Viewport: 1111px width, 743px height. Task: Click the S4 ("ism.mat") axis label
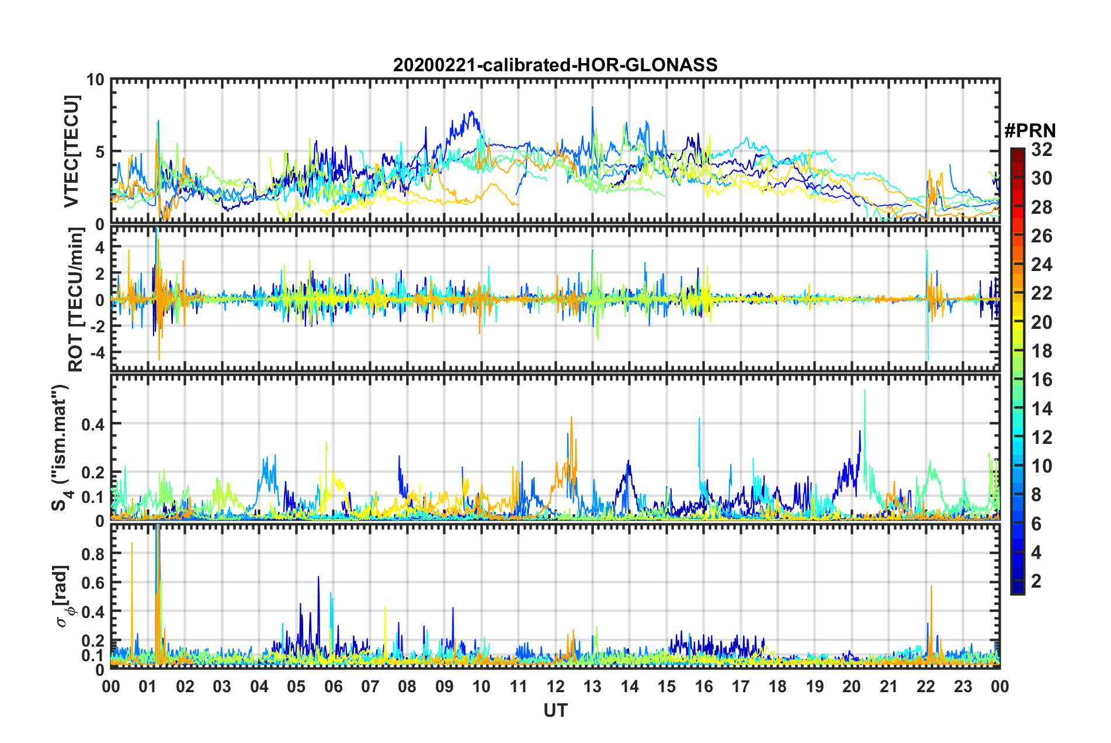pos(60,447)
